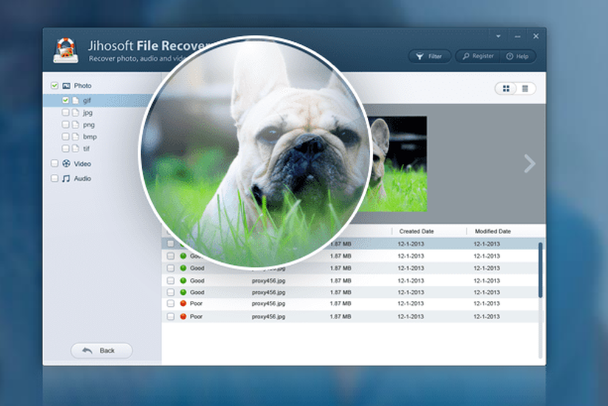This screenshot has height=406, width=608.
Task: Check the jpg file type checkbox
Action: pyautogui.click(x=66, y=112)
